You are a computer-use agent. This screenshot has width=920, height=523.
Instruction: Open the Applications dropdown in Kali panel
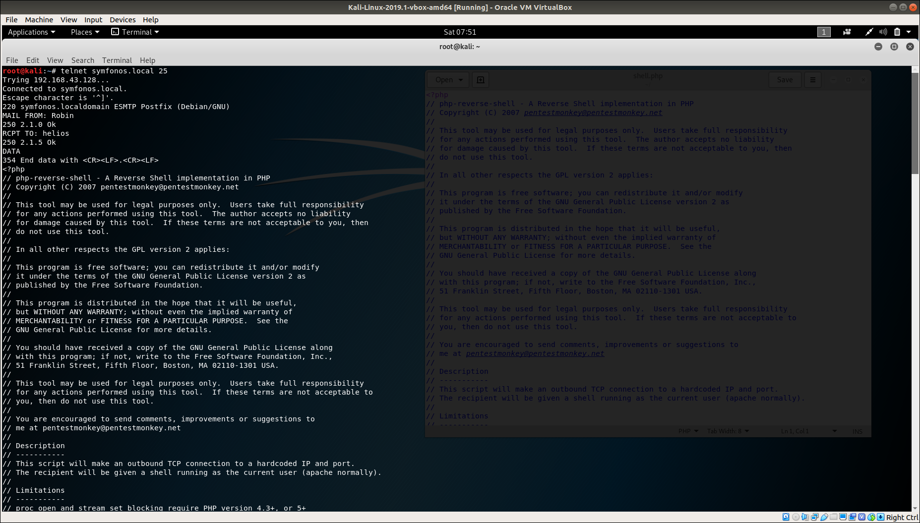[32, 32]
